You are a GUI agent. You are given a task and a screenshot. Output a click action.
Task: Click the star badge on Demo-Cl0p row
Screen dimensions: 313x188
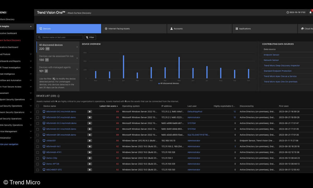90,158
